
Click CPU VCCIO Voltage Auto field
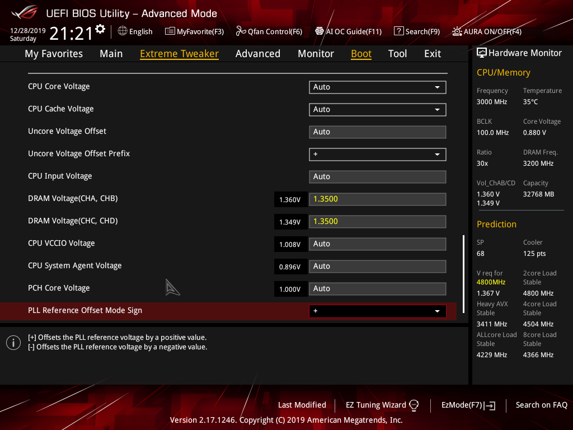[x=378, y=244]
